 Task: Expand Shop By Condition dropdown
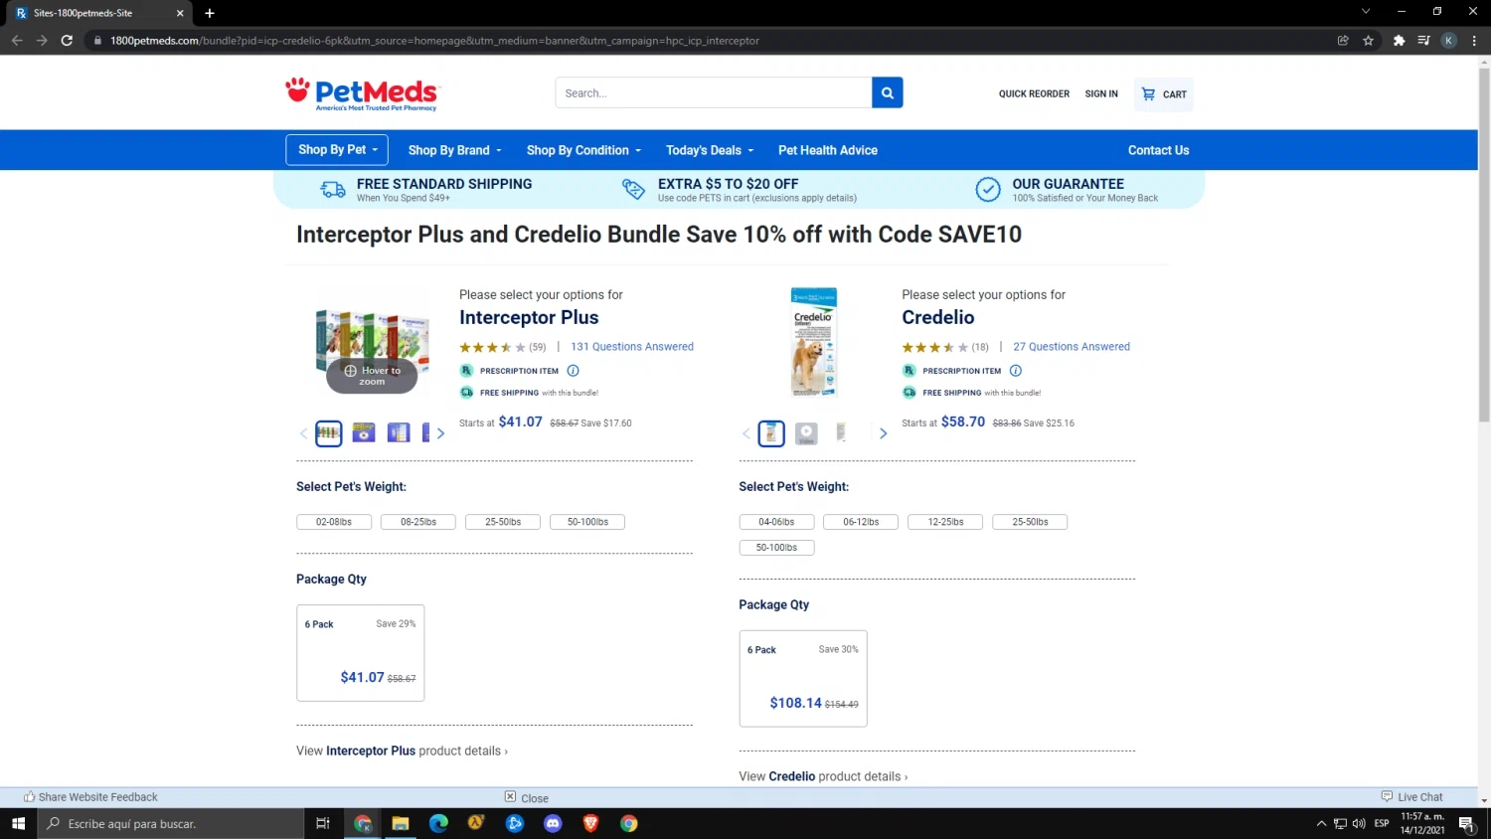tap(583, 150)
